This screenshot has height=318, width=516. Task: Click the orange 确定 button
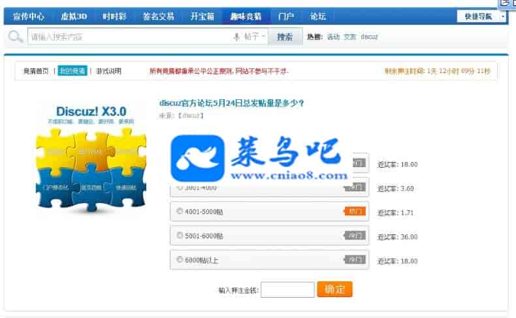334,289
